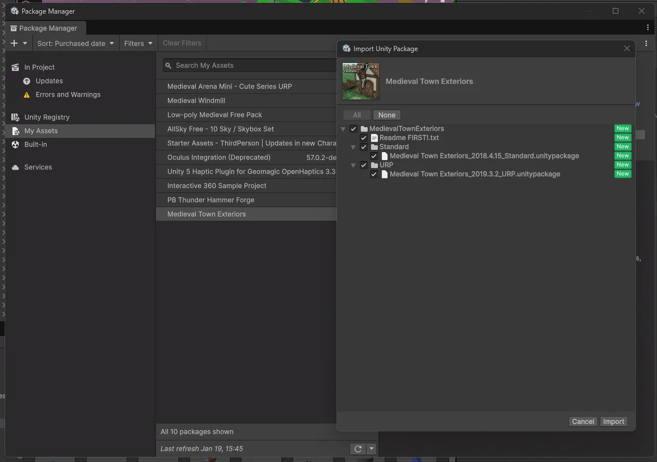Click the refresh icon beside Last refresh
The height and width of the screenshot is (462, 657).
[x=358, y=449]
